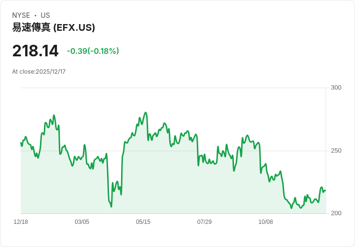Click the US market label beside NYSE
Image resolution: width=355 pixels, height=247 pixels.
(x=45, y=15)
